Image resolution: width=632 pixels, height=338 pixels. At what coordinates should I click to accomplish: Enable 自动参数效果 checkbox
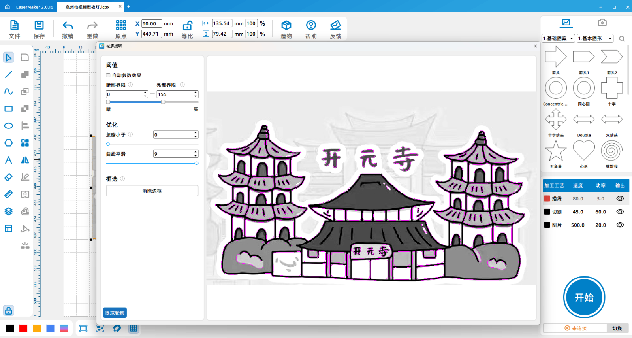(x=108, y=75)
